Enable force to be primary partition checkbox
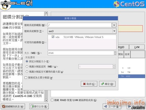The width and height of the screenshot is (146, 110). pyautogui.click(x=26, y=78)
